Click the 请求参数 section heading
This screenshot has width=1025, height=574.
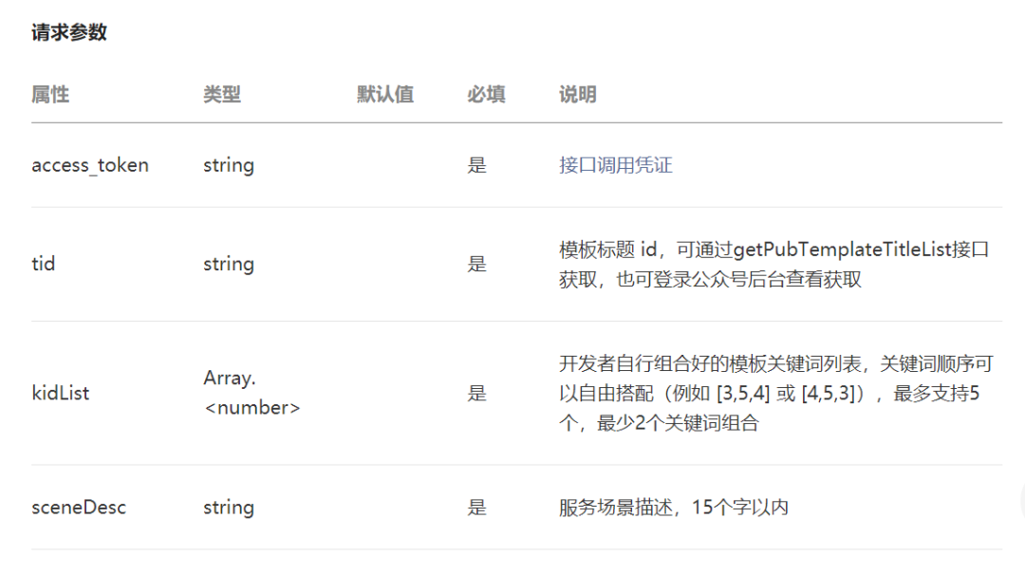coord(69,33)
